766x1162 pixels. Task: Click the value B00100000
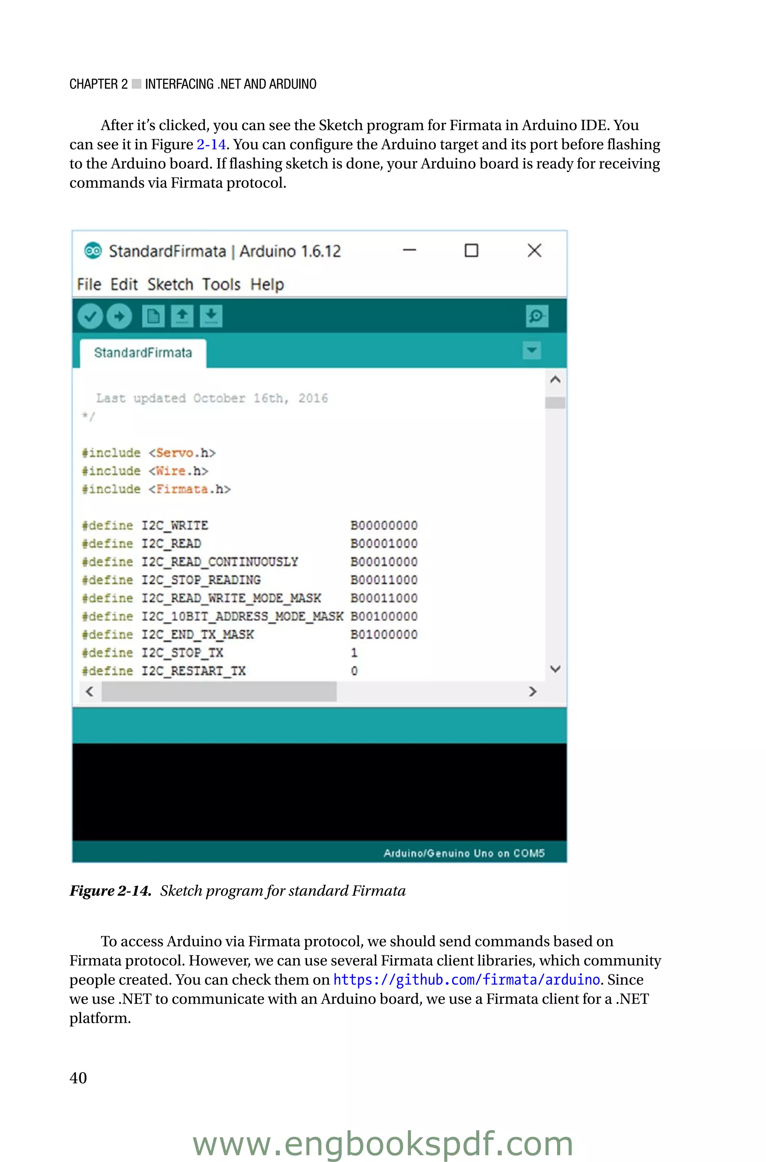point(384,616)
